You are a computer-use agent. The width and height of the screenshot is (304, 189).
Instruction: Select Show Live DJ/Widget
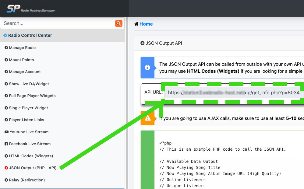[x=29, y=84]
